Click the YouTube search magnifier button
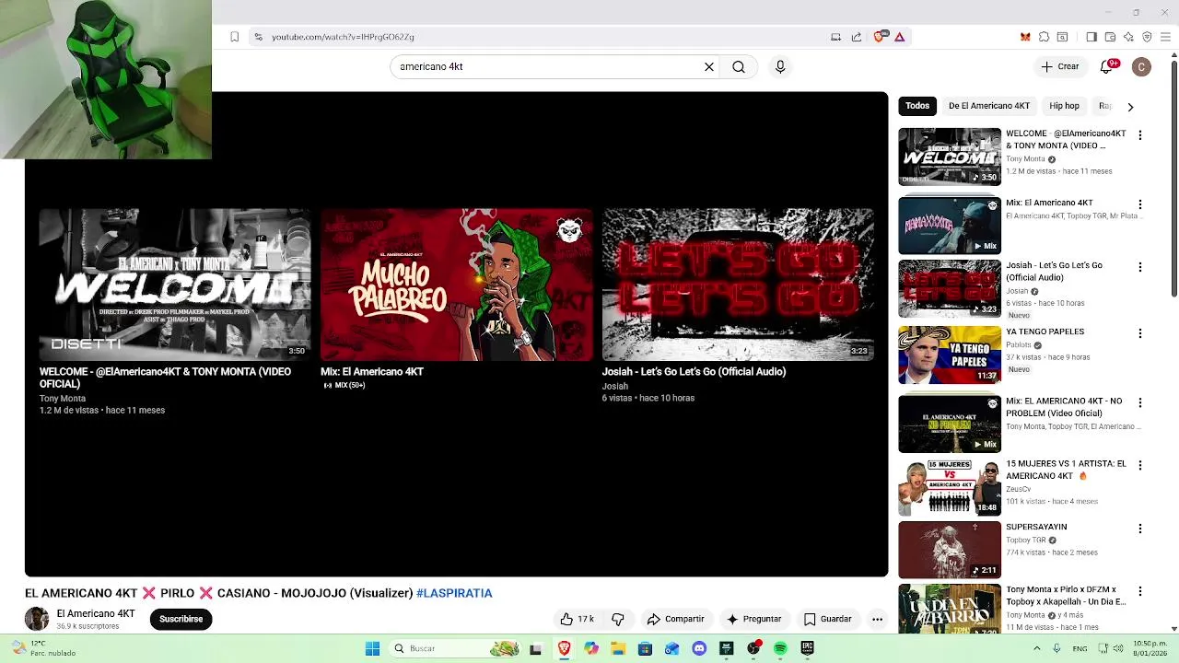Image resolution: width=1179 pixels, height=663 pixels. click(739, 66)
